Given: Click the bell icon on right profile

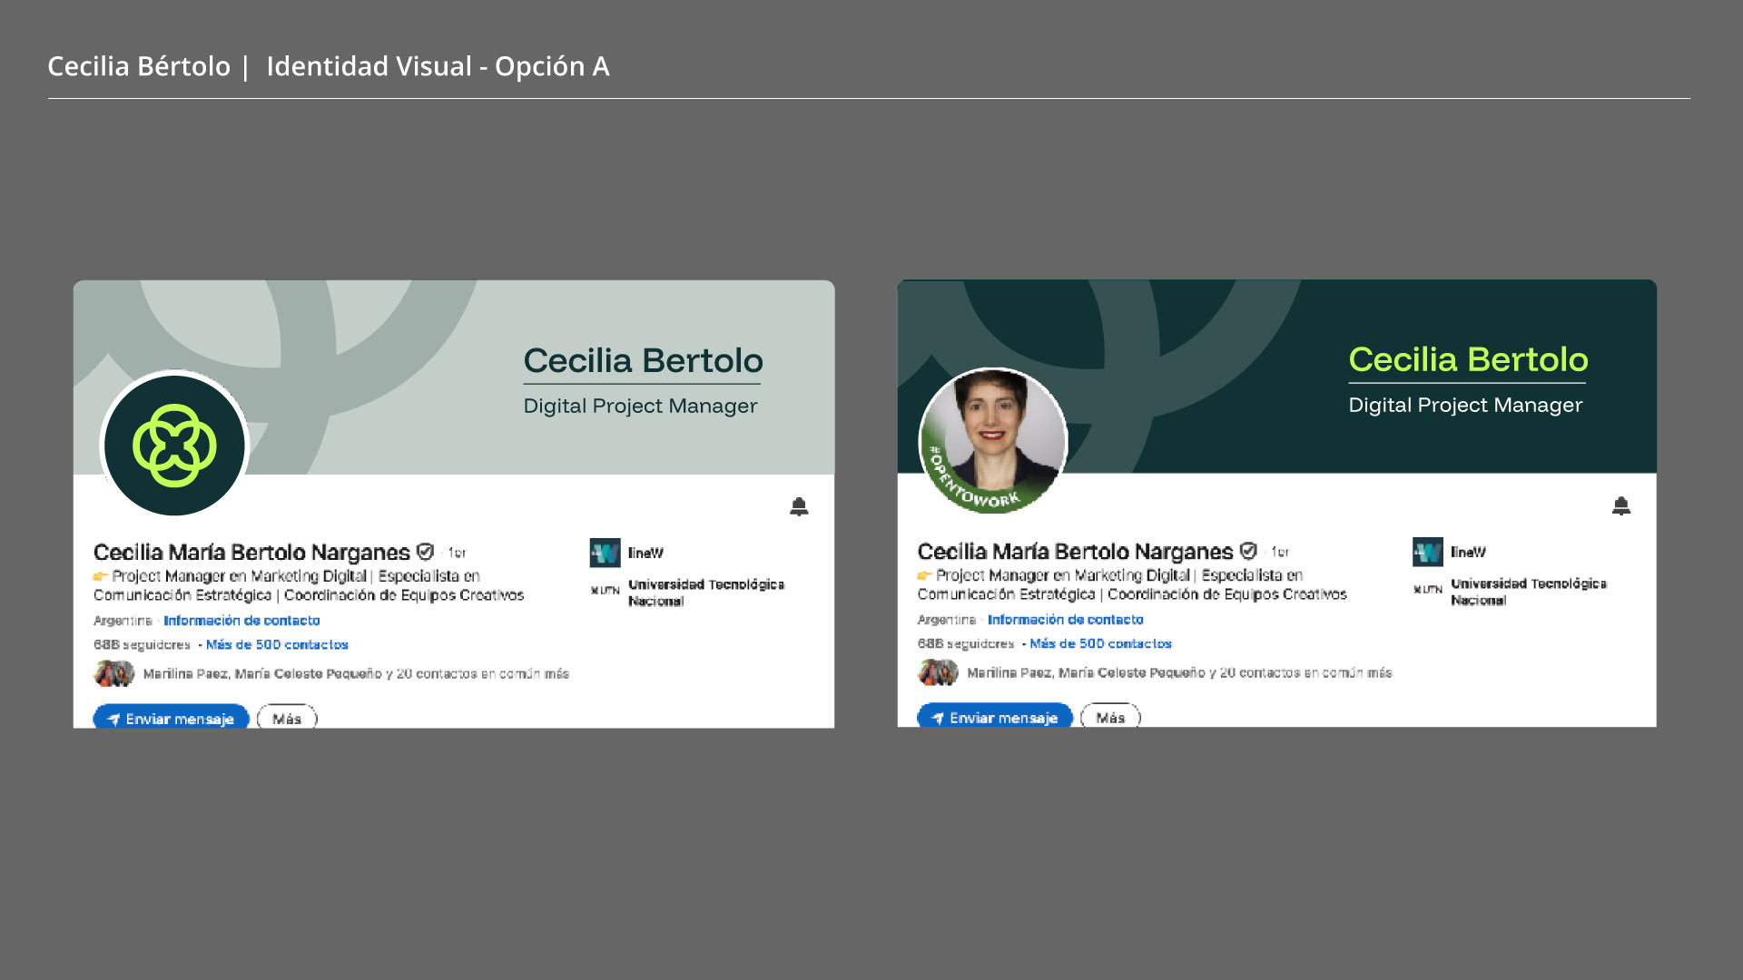Looking at the screenshot, I should [1621, 505].
